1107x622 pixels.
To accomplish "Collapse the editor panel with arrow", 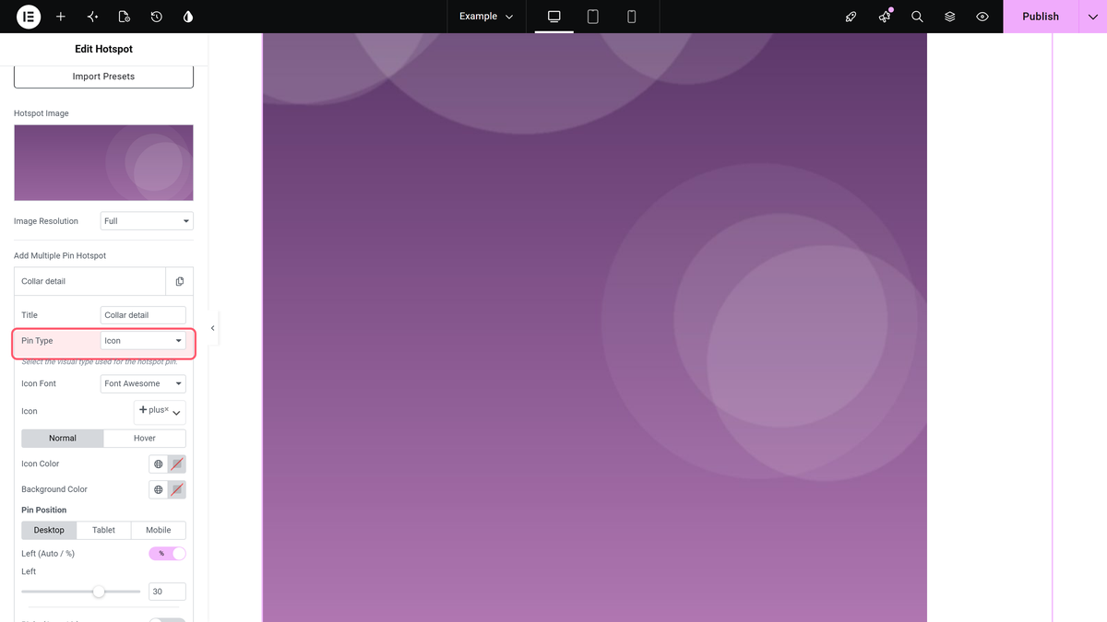I will coord(213,328).
